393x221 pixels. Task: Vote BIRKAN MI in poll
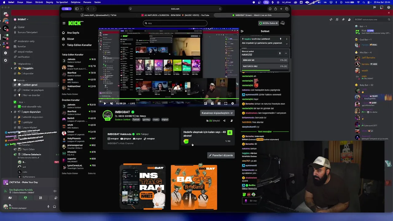(265, 60)
